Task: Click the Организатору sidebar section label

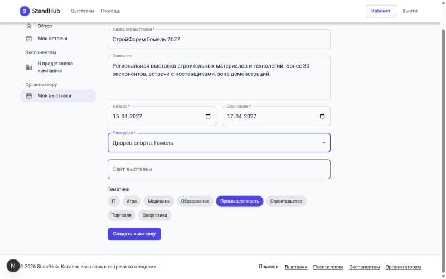Action: (41, 85)
